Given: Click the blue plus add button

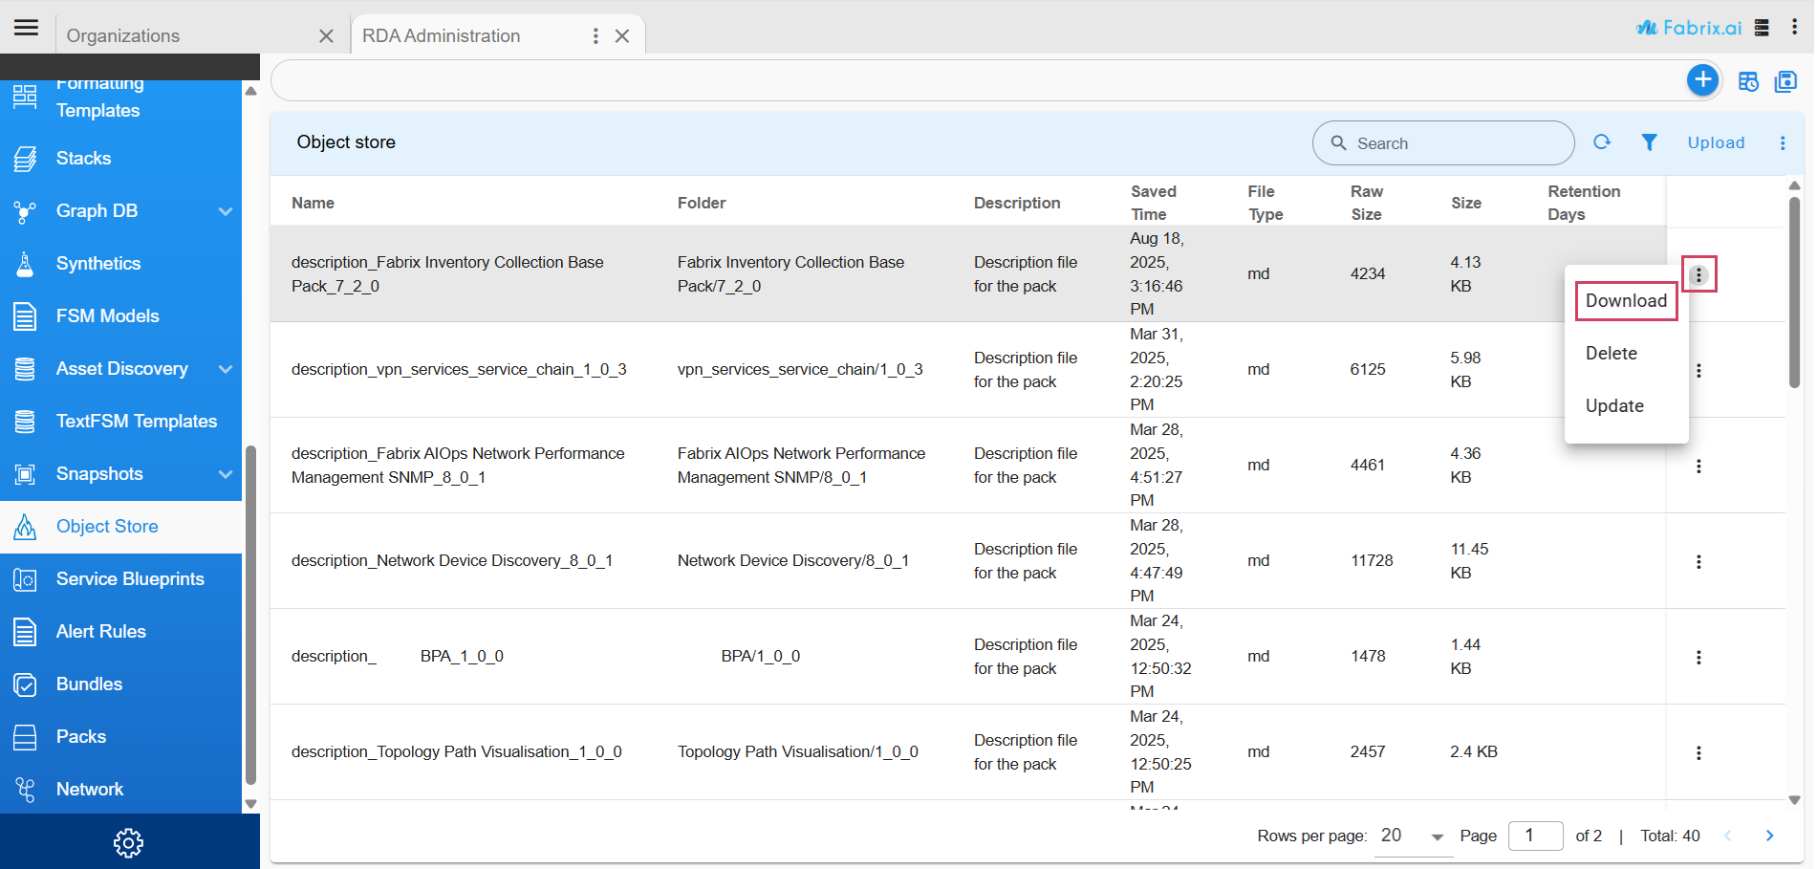Looking at the screenshot, I should pyautogui.click(x=1701, y=80).
